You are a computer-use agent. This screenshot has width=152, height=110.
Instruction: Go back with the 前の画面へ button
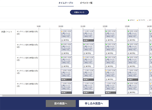pos(61,103)
